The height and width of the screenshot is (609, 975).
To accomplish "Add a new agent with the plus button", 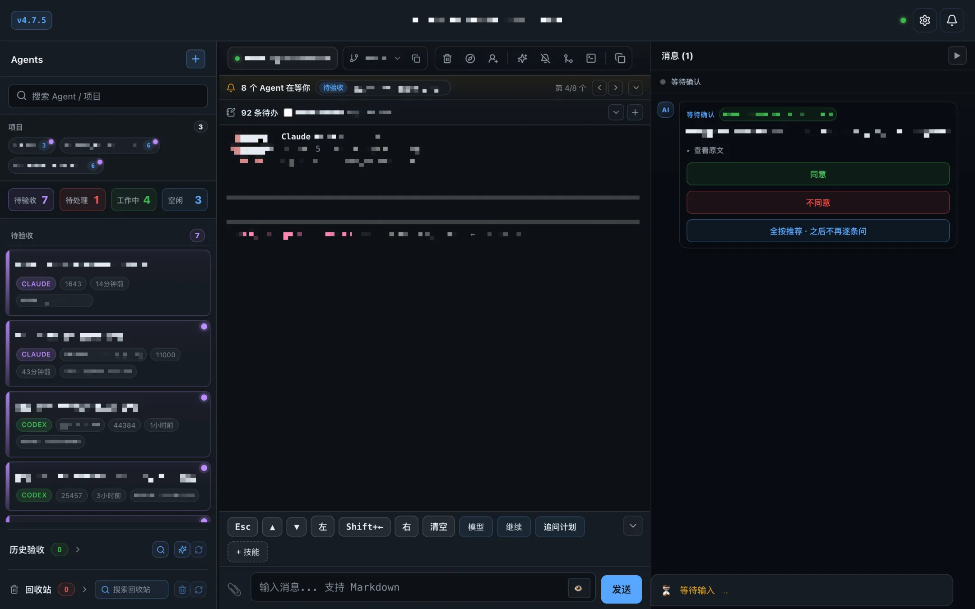I will point(195,59).
